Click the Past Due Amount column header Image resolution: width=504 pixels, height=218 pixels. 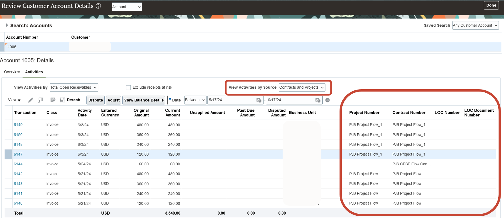click(246, 113)
